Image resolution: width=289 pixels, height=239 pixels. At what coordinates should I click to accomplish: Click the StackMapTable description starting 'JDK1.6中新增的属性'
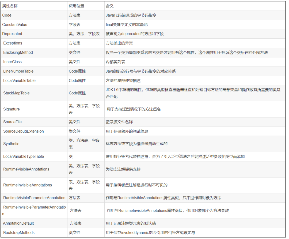click(x=193, y=93)
